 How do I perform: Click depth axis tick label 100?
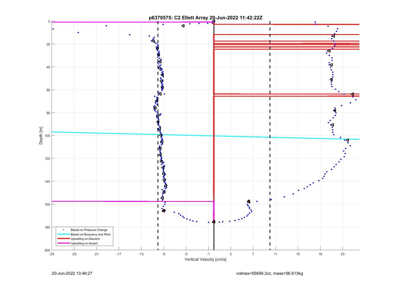click(47, 136)
